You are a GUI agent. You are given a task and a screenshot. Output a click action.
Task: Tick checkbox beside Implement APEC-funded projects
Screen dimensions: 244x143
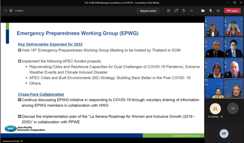(19, 61)
